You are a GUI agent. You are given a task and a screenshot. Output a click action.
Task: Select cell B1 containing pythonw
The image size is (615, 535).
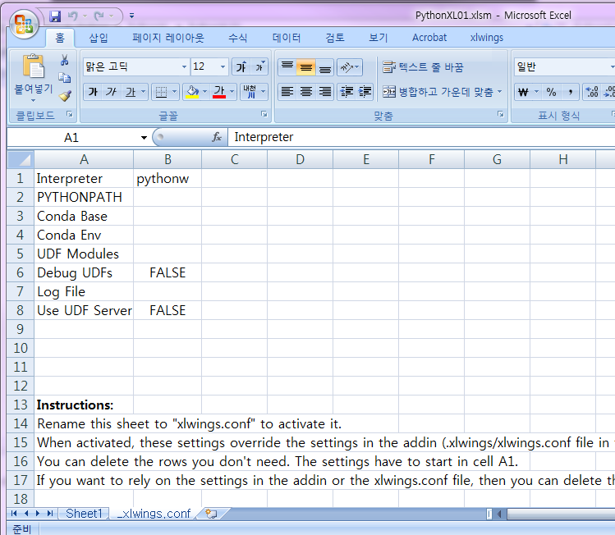point(168,179)
